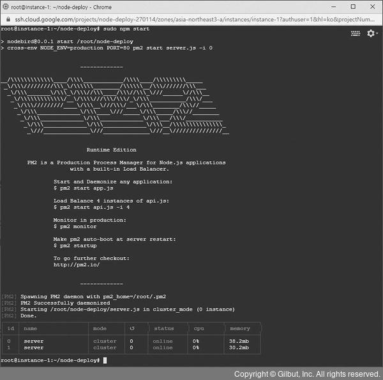The image size is (383, 380).
Task: Click the terminal cursor at final prompt
Action: point(105,360)
